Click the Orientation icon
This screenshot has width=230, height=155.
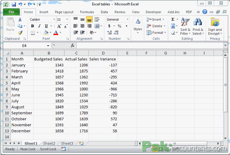click(x=92, y=33)
